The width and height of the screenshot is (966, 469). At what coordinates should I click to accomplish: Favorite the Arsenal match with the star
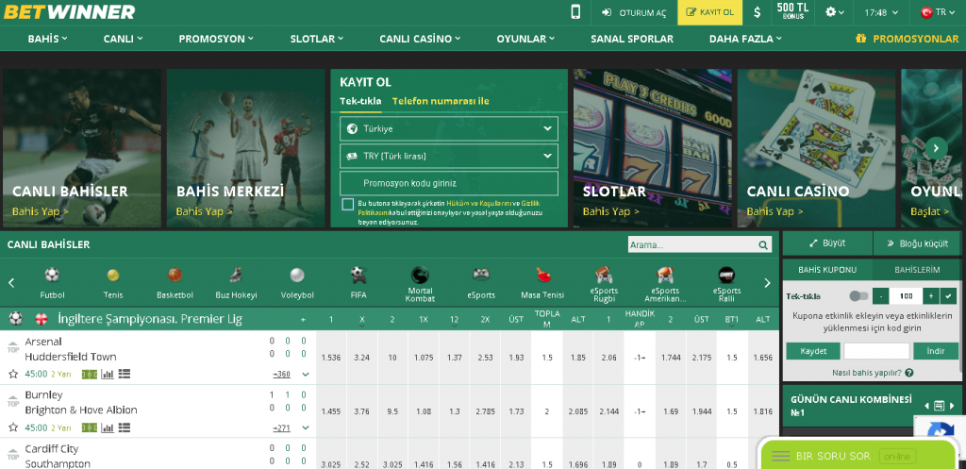(13, 374)
